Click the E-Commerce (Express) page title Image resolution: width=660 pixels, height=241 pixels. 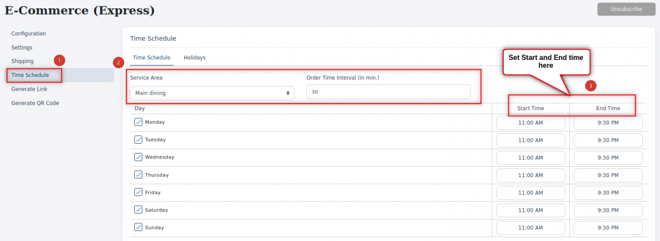point(80,10)
